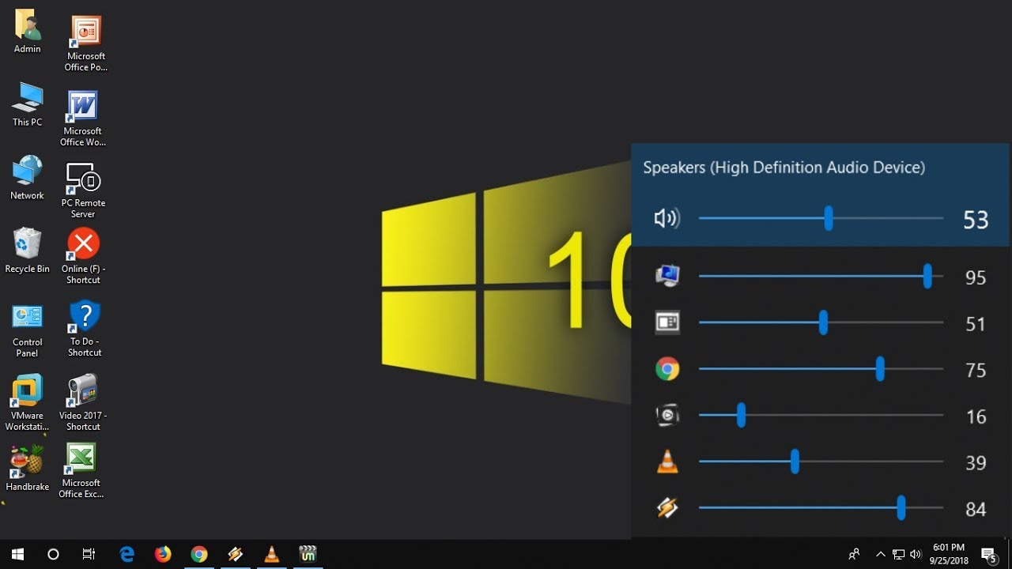Viewport: 1012px width, 569px height.
Task: Click the VLC cone icon in the volume mixer
Action: tap(667, 462)
